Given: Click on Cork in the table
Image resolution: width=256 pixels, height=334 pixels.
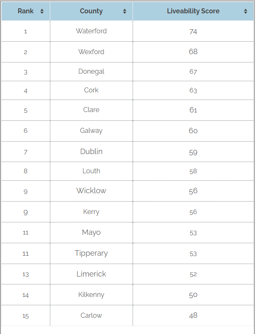Looking at the screenshot, I should 91,90.
